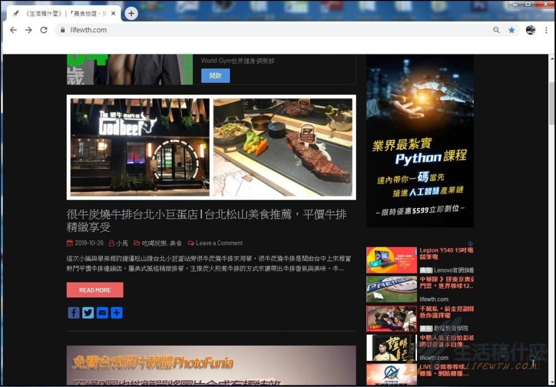Click the calendar icon beside 2019-10-26
The height and width of the screenshot is (387, 556).
click(68, 242)
